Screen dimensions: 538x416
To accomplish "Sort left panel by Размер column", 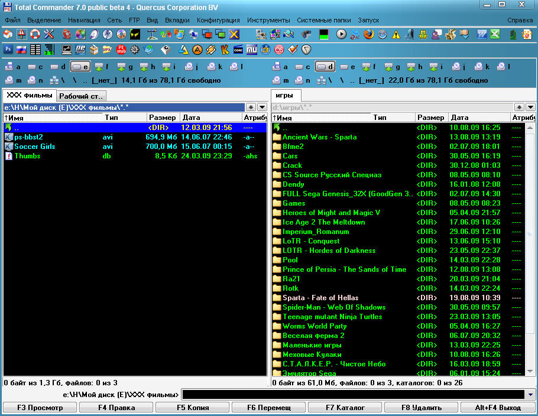I will 163,117.
